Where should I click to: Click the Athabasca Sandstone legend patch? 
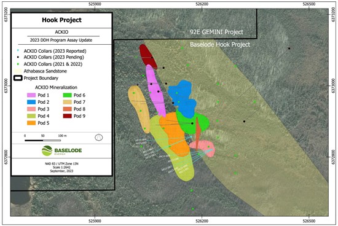[18, 71]
